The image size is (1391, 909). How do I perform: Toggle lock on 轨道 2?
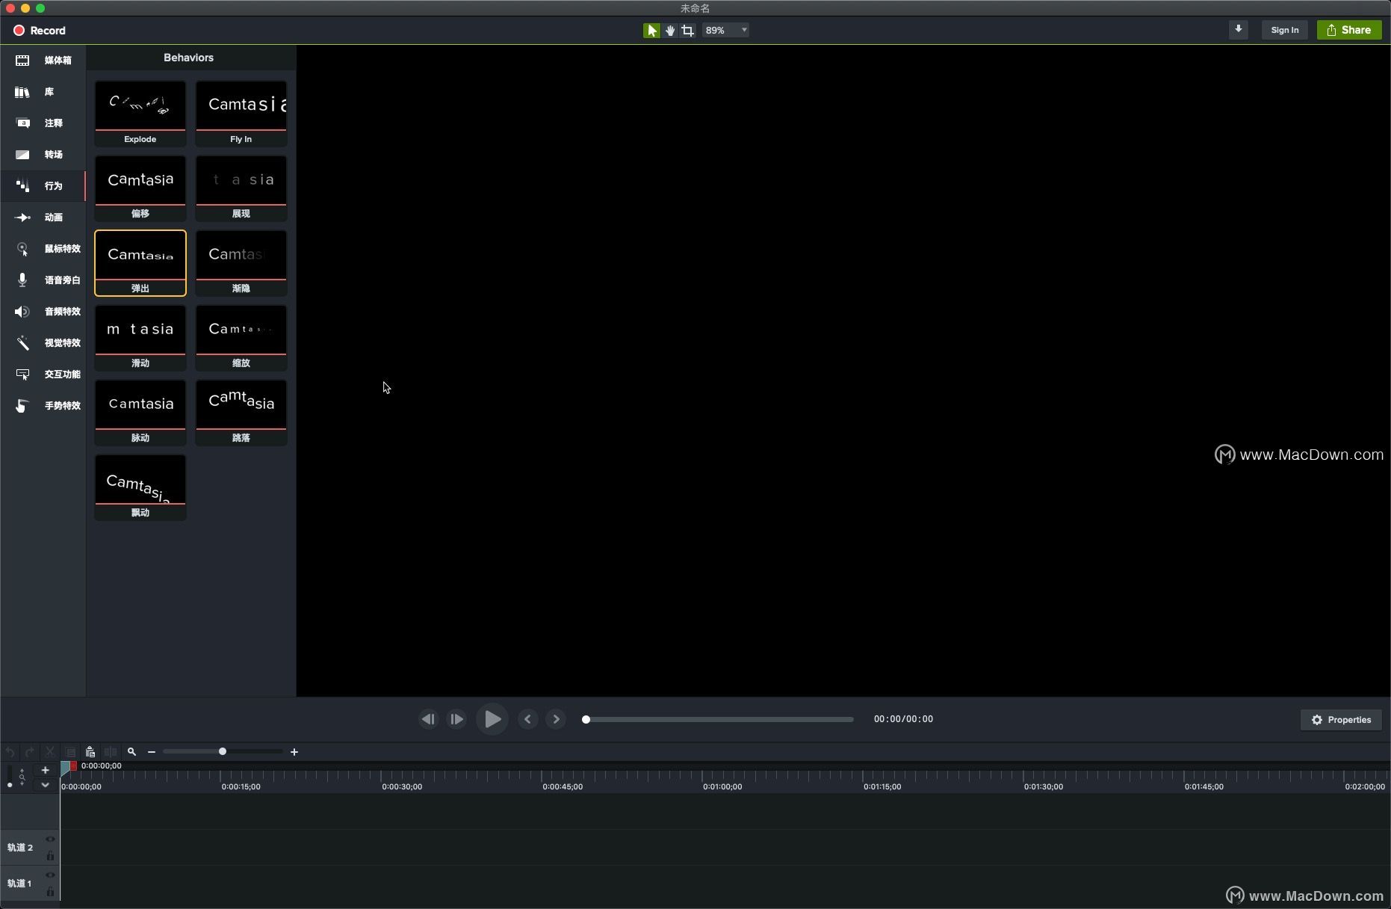(50, 856)
